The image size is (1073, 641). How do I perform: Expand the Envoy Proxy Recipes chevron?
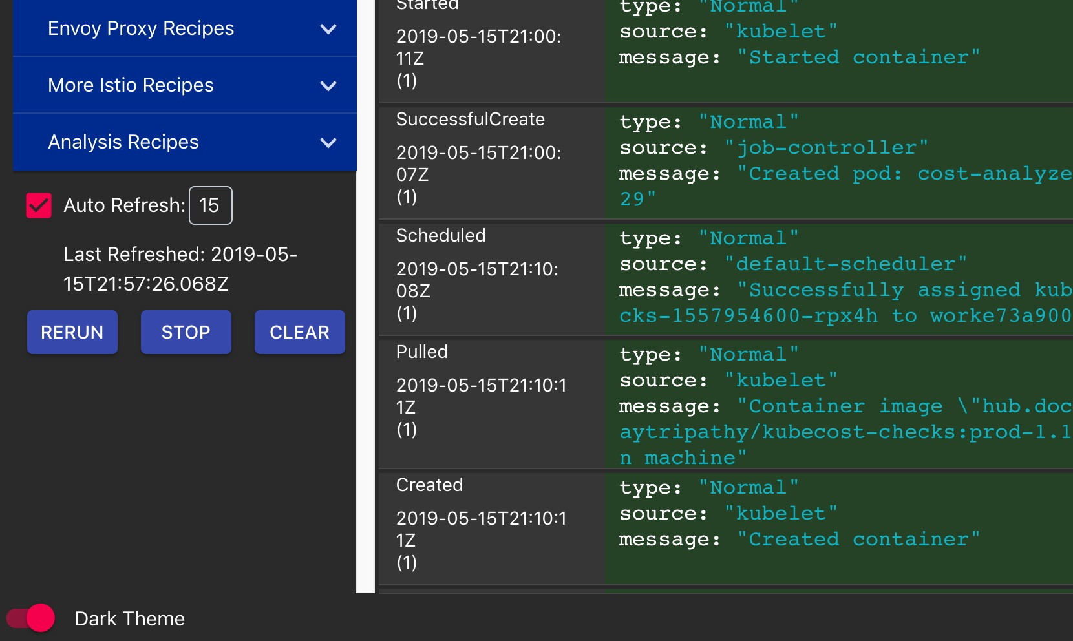tap(328, 29)
